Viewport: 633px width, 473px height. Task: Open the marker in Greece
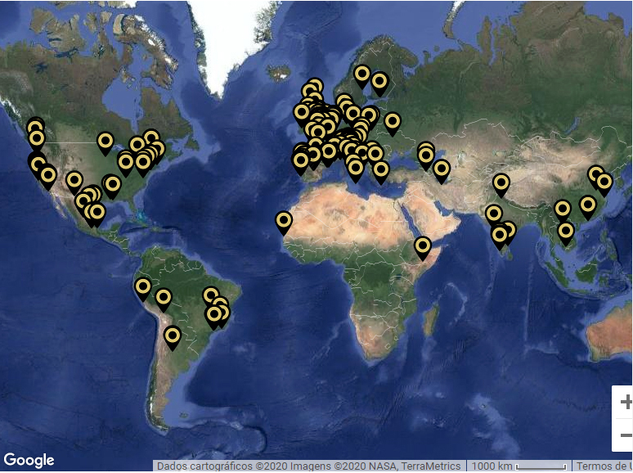pyautogui.click(x=380, y=172)
